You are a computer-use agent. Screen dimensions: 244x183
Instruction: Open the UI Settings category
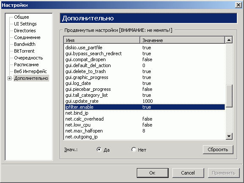coord(25,24)
